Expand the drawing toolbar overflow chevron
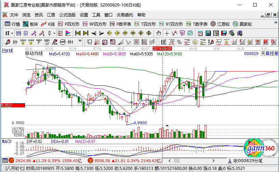The height and width of the screenshot is (172, 279). (80, 41)
